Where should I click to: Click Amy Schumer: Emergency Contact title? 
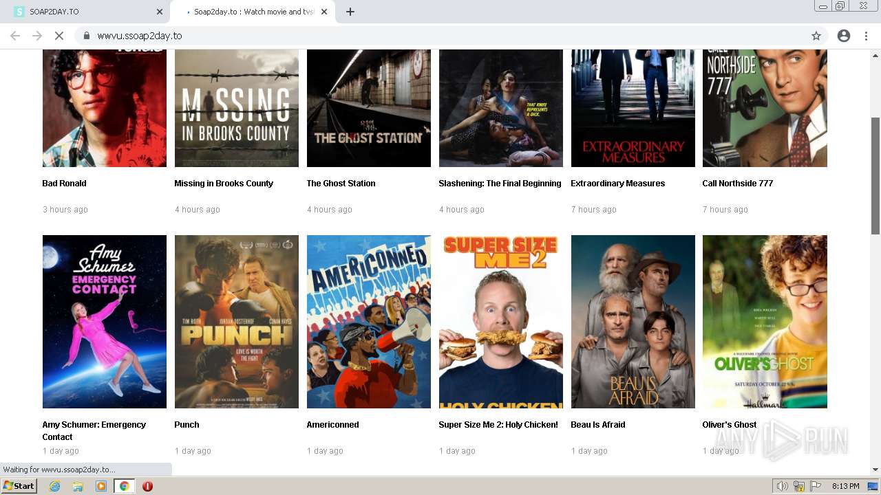(94, 431)
